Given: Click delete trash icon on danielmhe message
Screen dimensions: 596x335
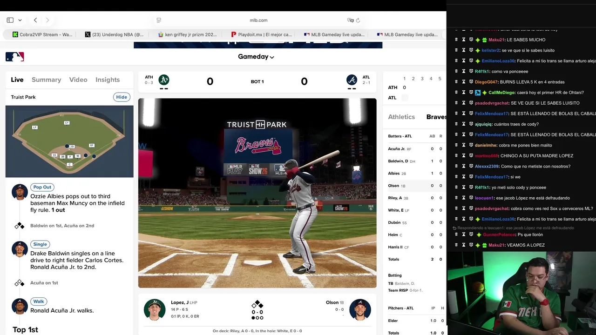Looking at the screenshot, I should tap(456, 145).
